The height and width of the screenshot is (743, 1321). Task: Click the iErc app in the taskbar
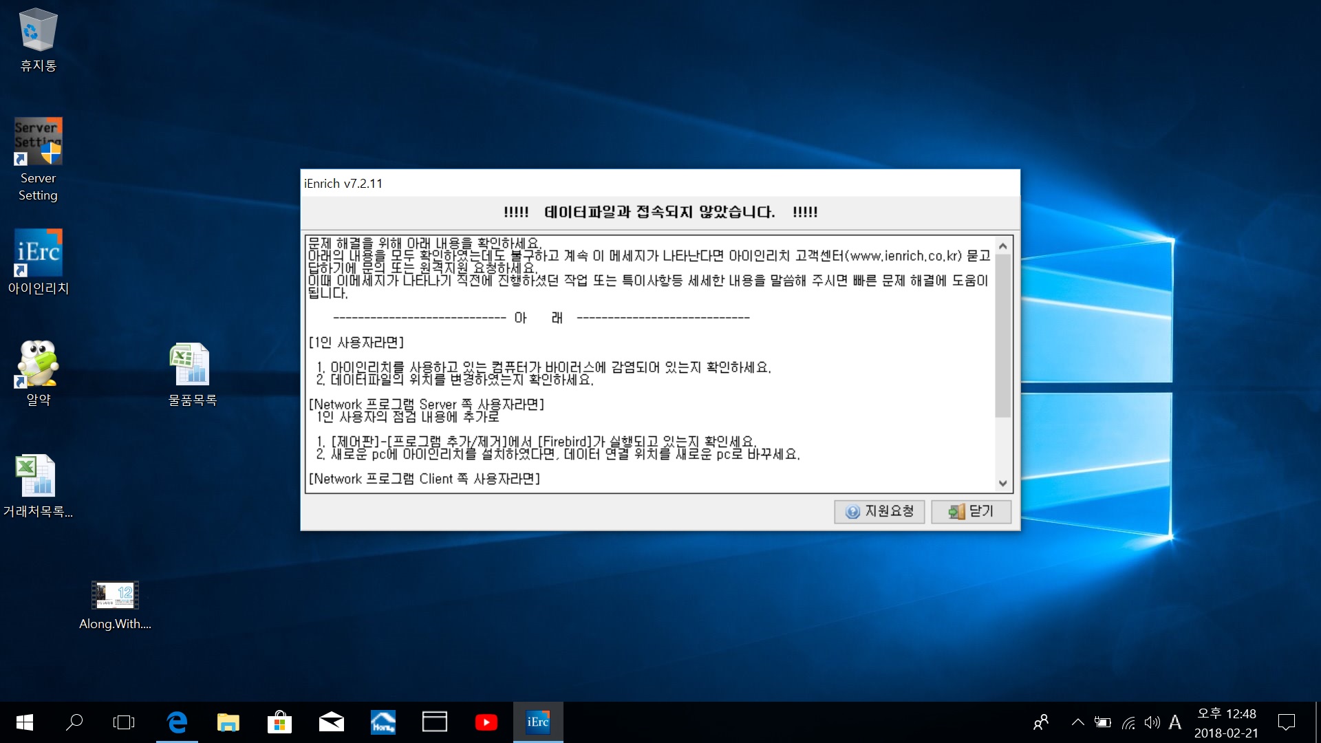click(x=537, y=722)
